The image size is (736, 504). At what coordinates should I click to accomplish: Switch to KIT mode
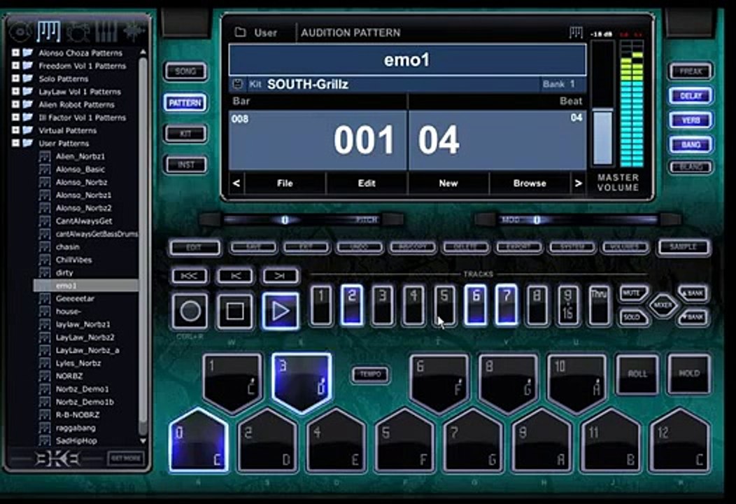tap(185, 134)
